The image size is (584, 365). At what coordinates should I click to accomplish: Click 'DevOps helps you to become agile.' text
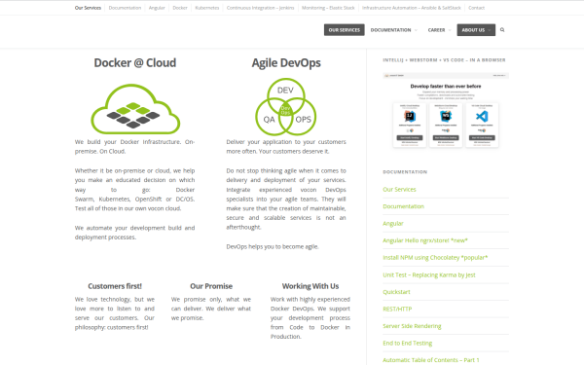tap(273, 246)
